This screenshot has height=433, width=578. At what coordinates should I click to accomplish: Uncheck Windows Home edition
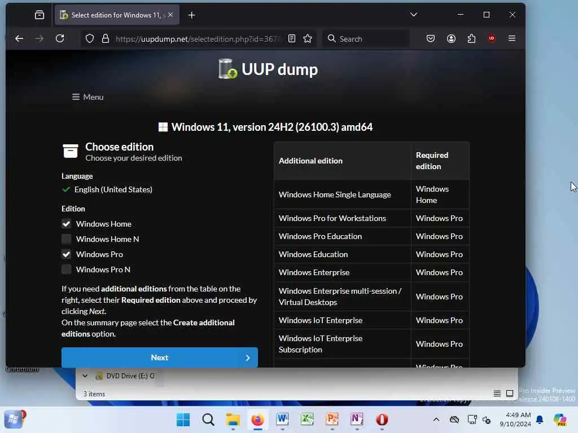tap(67, 223)
